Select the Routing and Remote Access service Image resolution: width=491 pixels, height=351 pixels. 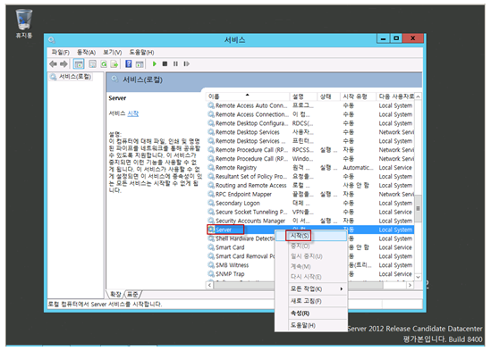(x=310, y=185)
